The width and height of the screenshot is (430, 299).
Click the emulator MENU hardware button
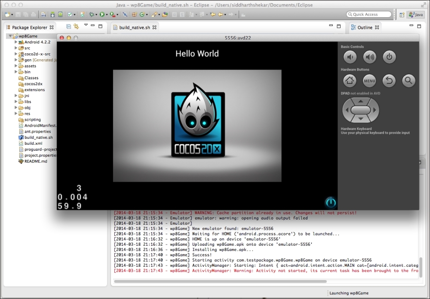pos(369,81)
